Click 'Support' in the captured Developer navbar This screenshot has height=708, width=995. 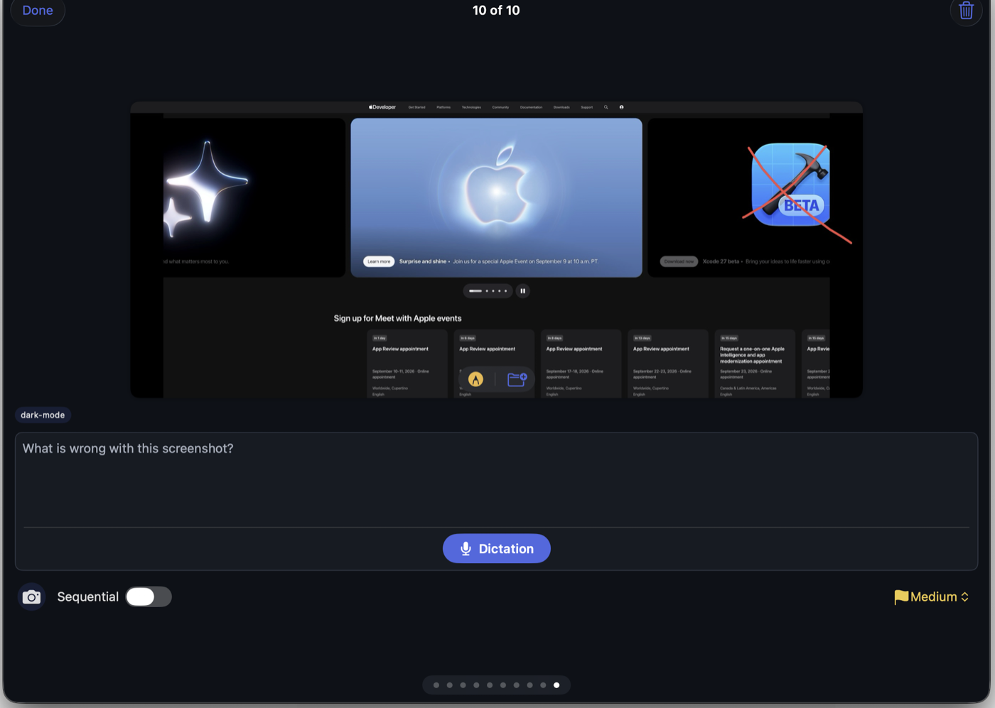tap(586, 107)
